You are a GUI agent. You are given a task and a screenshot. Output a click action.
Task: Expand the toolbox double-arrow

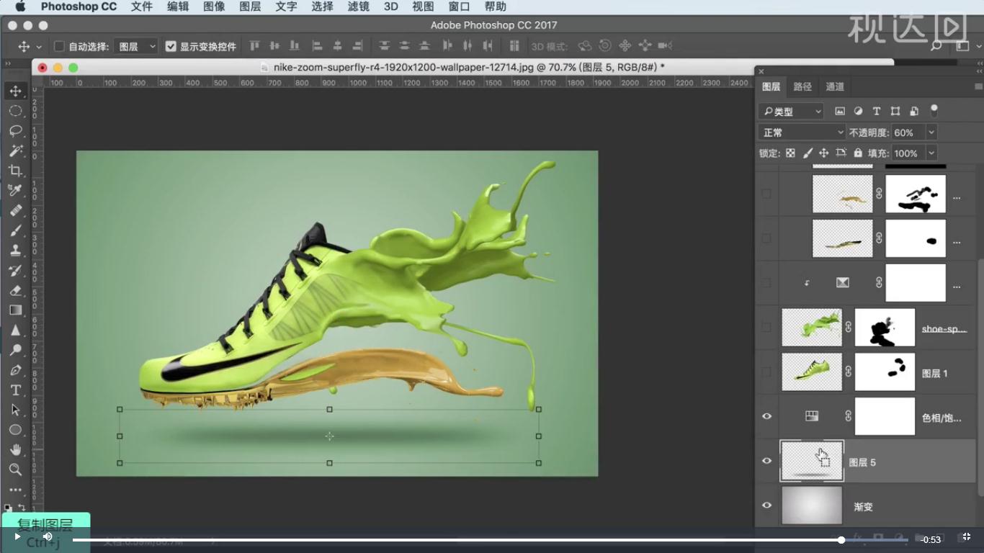8,63
